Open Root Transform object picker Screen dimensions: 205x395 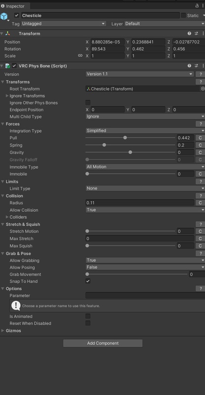tap(203, 89)
